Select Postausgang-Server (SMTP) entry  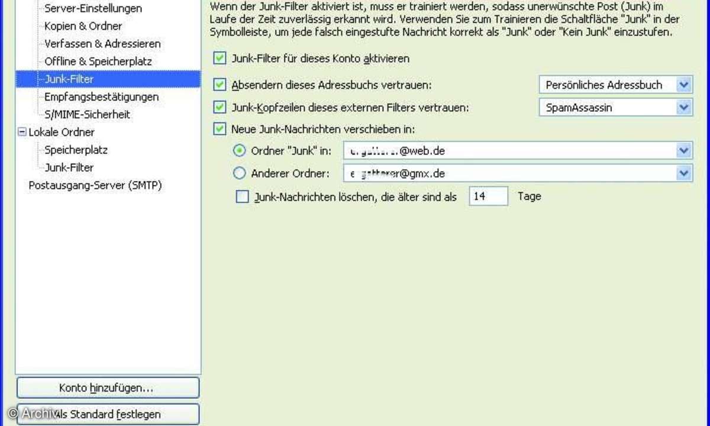pyautogui.click(x=95, y=185)
